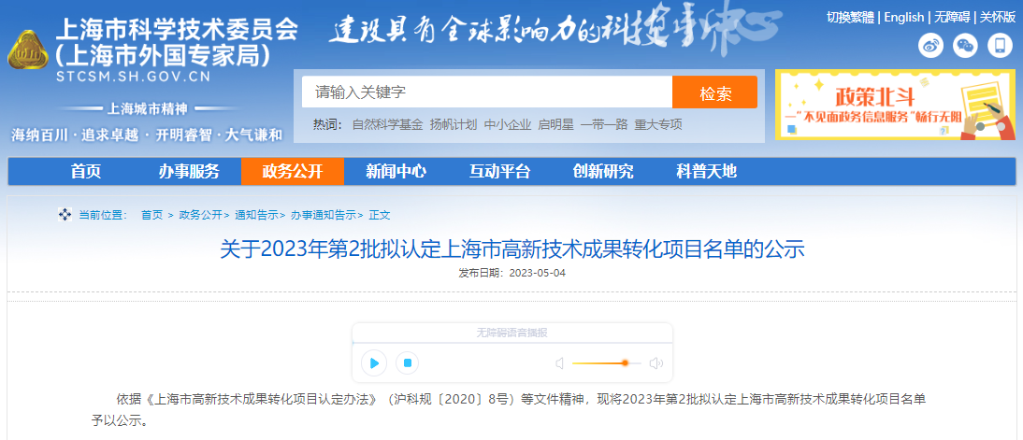This screenshot has width=1023, height=440.
Task: Open the 政策北斗 banner image
Action: [895, 105]
